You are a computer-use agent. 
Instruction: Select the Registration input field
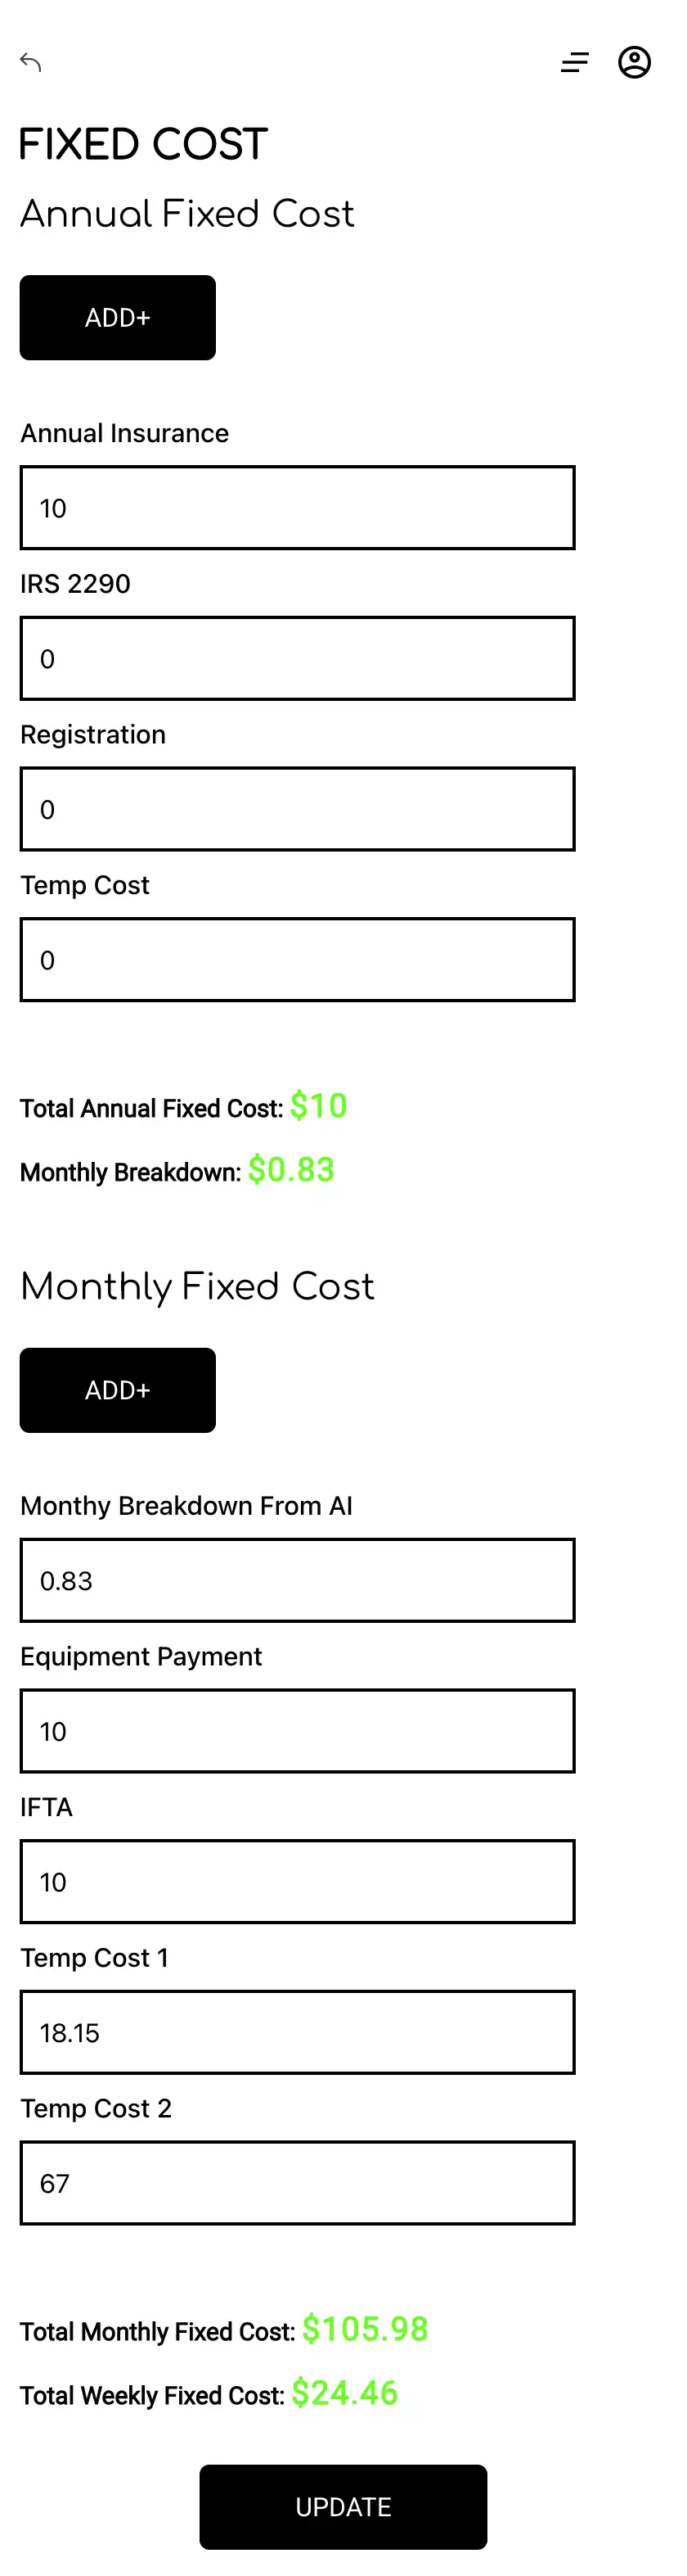click(298, 809)
